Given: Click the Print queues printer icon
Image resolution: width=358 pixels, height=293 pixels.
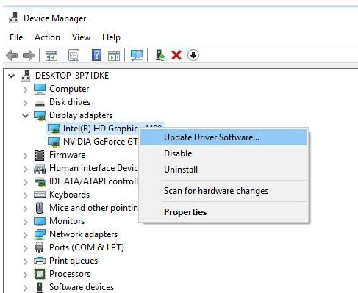Looking at the screenshot, I should (40, 261).
